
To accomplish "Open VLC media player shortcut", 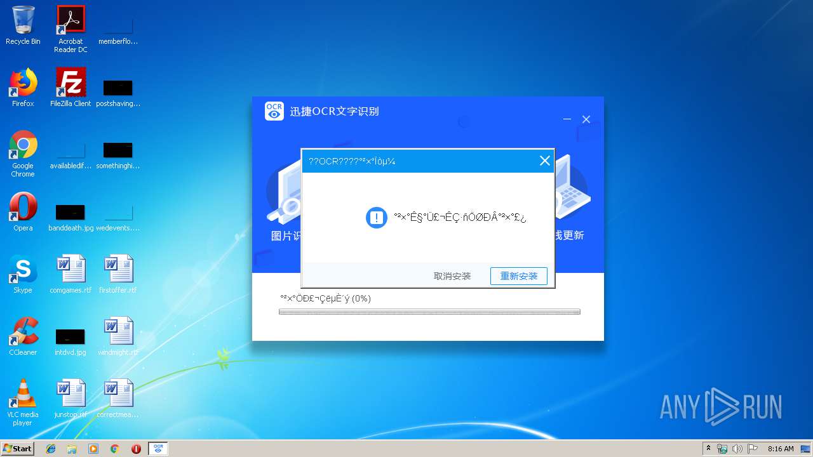I will 23,402.
